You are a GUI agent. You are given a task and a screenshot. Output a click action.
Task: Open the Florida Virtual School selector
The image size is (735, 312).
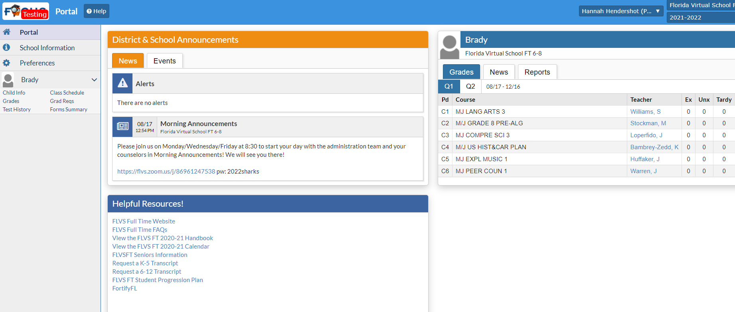[x=701, y=5]
